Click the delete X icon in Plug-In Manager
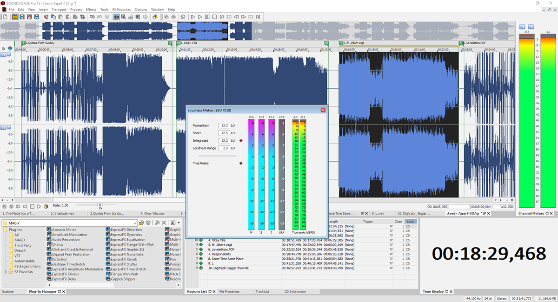 pyautogui.click(x=164, y=223)
